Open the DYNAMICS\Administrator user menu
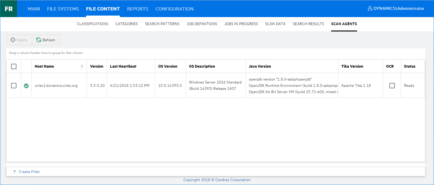This screenshot has width=434, height=185. [x=399, y=9]
